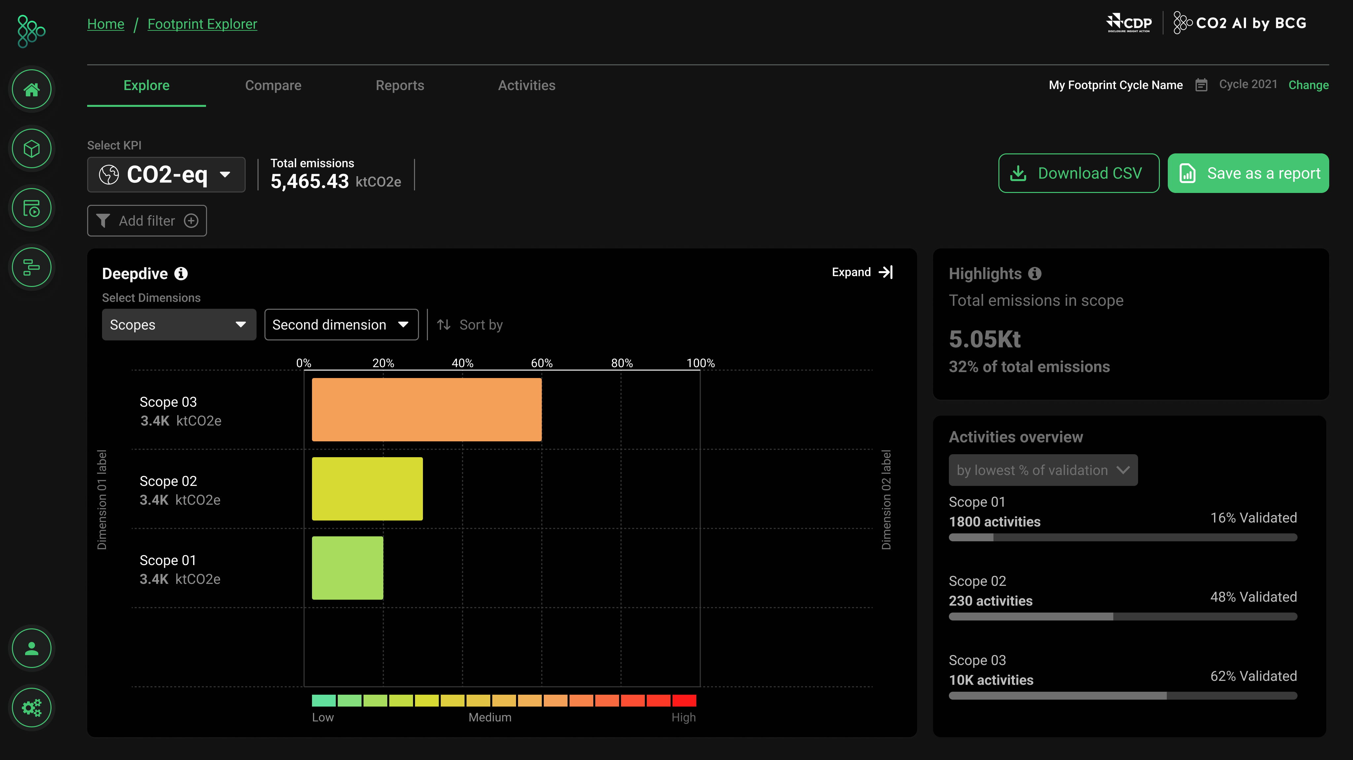Viewport: 1353px width, 760px height.
Task: Click the calendar icon beside My Footprint Cycle Name
Action: pos(1202,84)
